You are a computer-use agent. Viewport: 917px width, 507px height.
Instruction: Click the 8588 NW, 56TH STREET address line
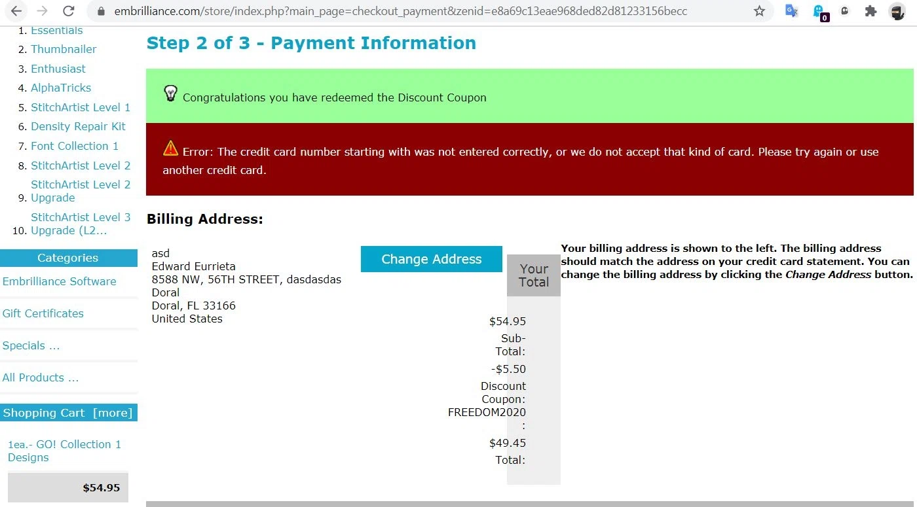click(246, 279)
